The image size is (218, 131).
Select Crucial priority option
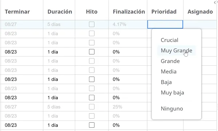click(x=169, y=40)
